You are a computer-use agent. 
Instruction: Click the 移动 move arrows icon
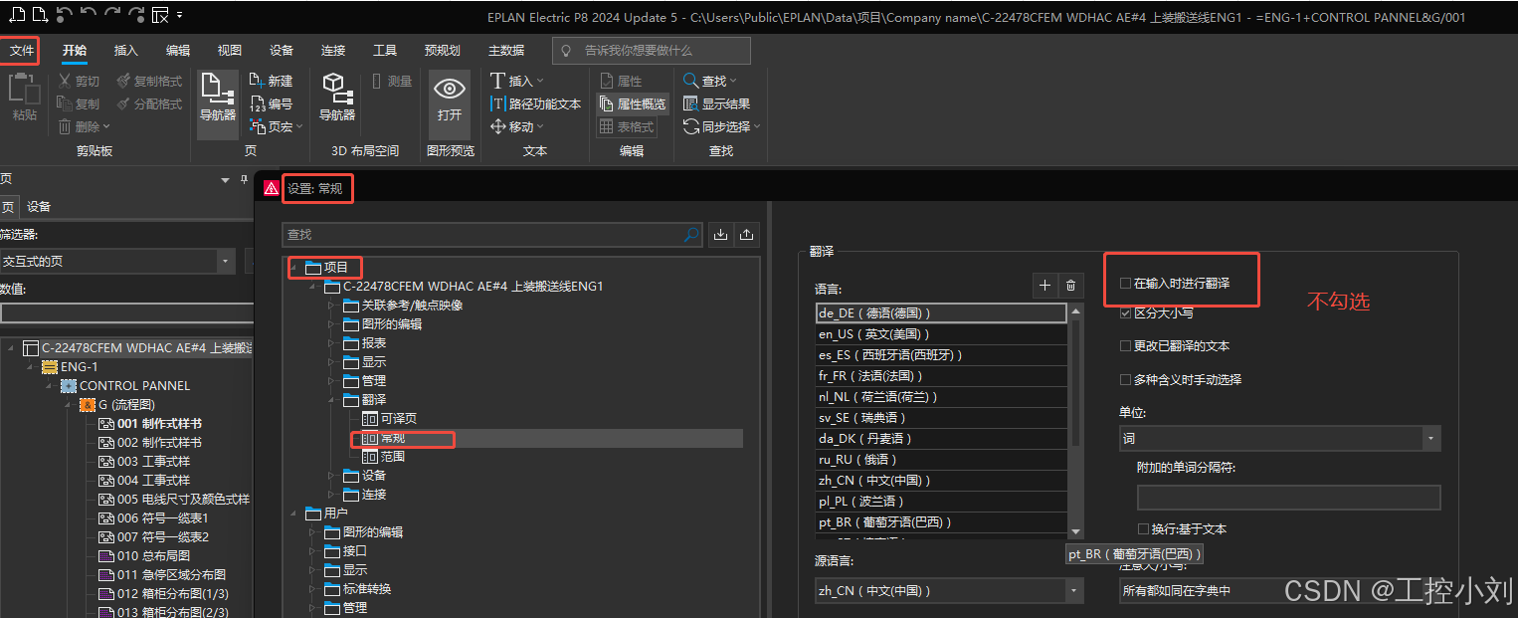(498, 126)
